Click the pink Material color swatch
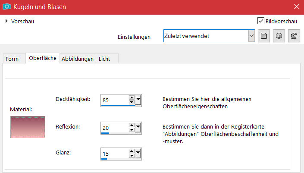 pos(28,127)
